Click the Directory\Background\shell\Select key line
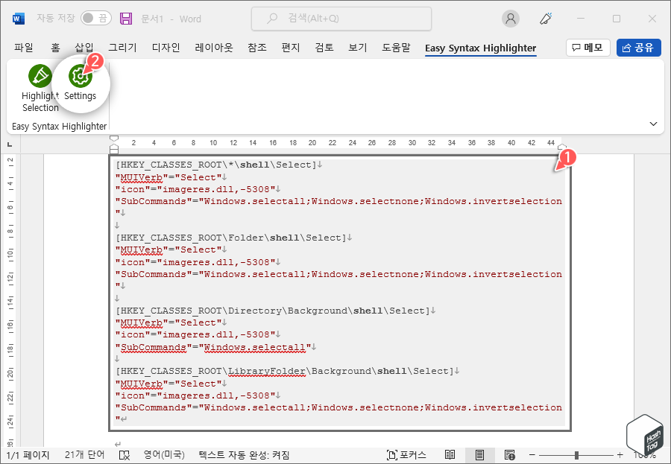This screenshot has width=671, height=464. point(273,311)
